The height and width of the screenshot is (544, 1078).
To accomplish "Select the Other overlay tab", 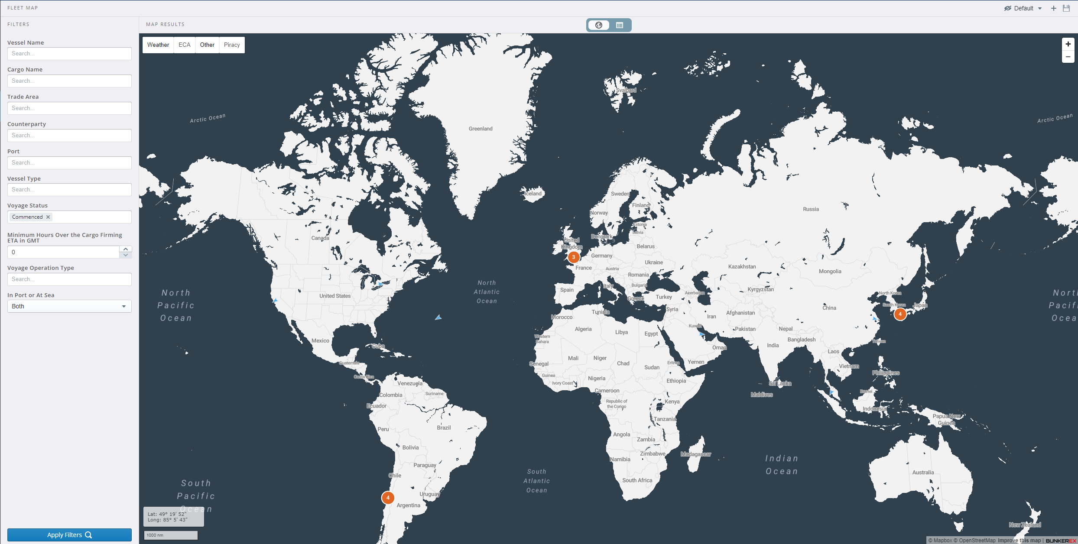I will 207,45.
